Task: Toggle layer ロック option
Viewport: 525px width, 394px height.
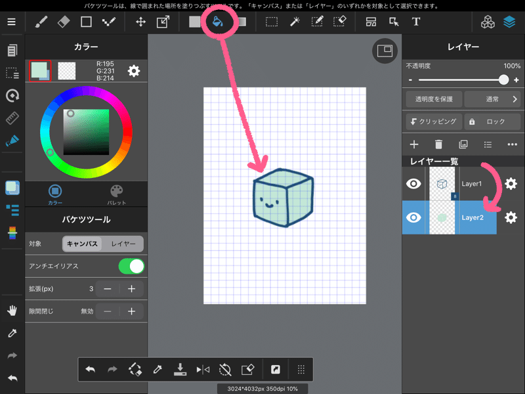Action: click(x=493, y=121)
